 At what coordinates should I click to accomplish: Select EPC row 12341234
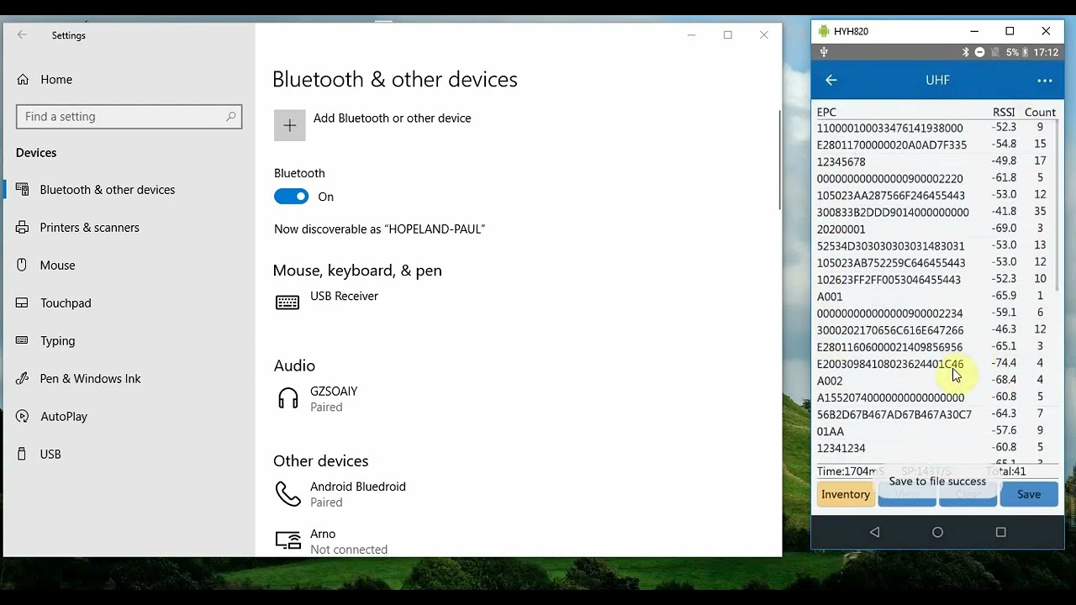934,448
